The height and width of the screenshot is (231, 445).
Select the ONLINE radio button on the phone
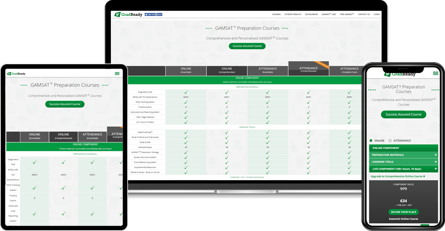click(371, 140)
